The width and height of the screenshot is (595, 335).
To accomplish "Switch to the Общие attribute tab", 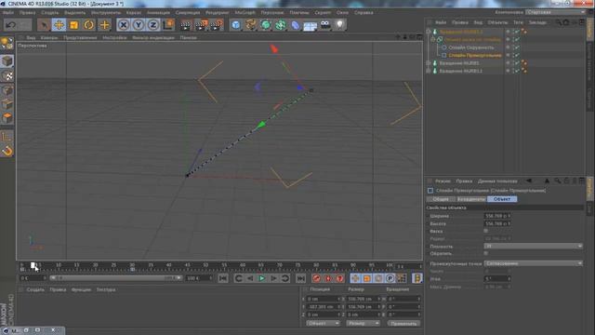I will [441, 199].
